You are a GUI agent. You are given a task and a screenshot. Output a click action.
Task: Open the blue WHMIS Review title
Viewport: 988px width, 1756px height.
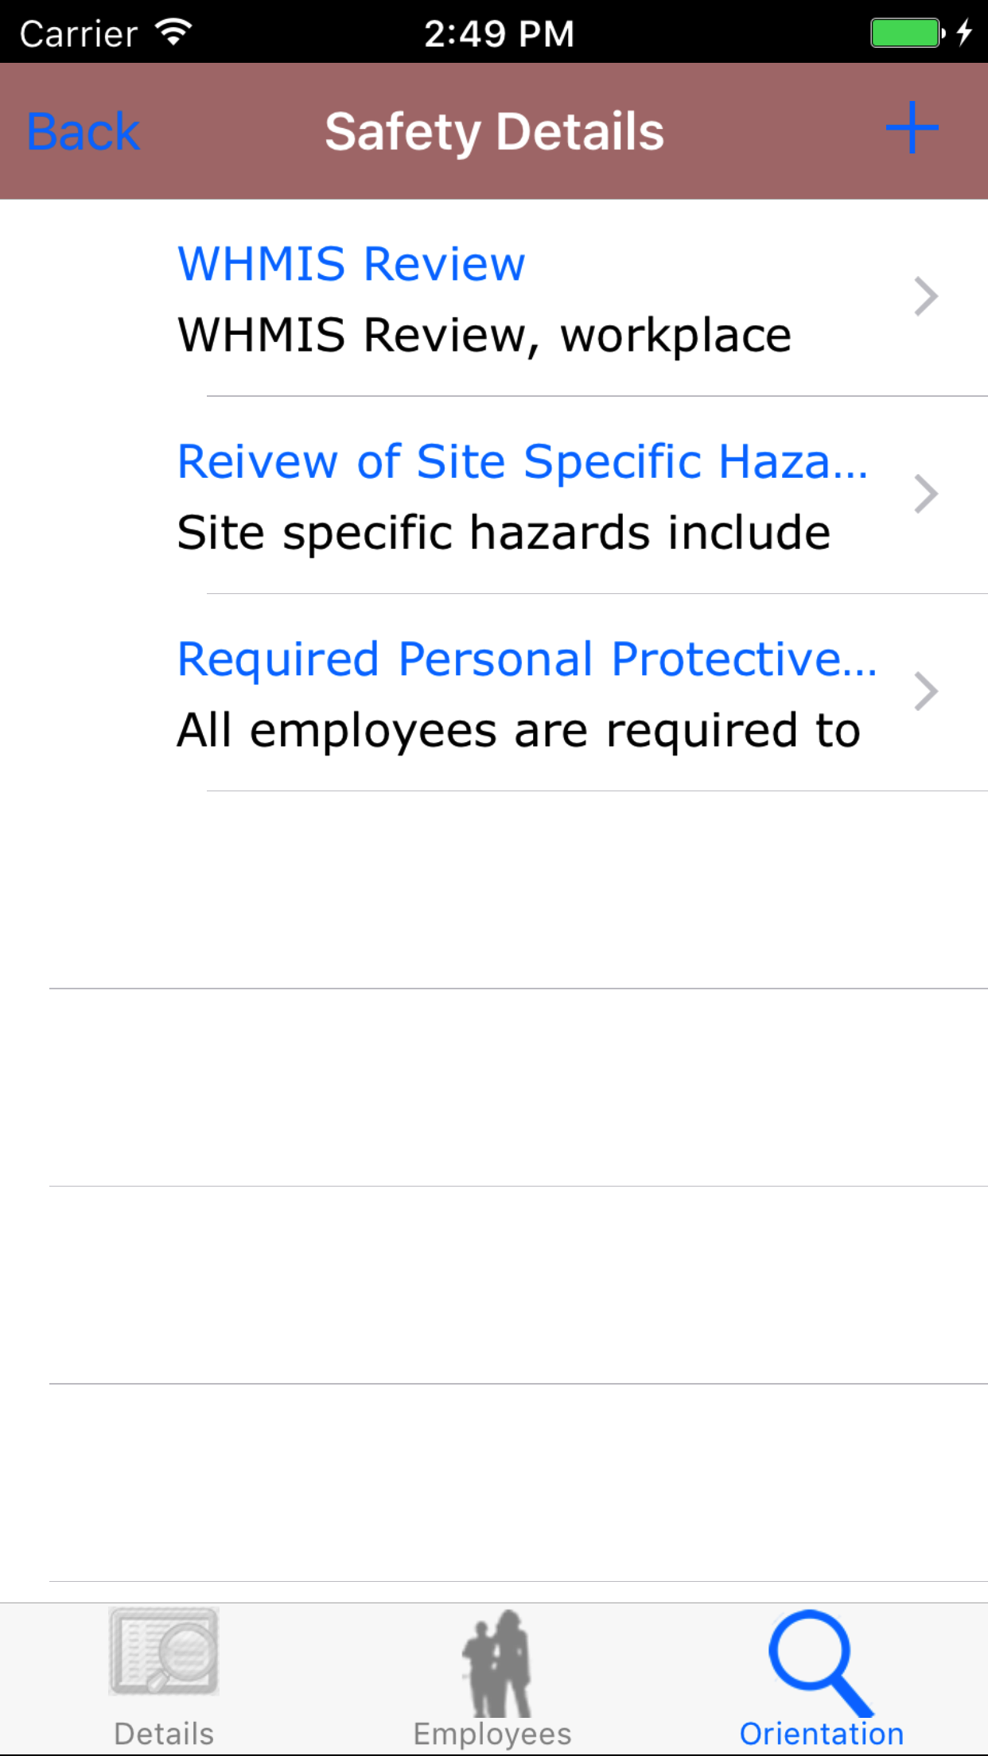(x=351, y=264)
